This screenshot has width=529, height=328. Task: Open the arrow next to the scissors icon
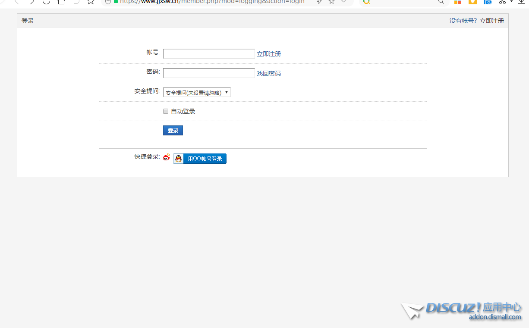click(x=511, y=2)
